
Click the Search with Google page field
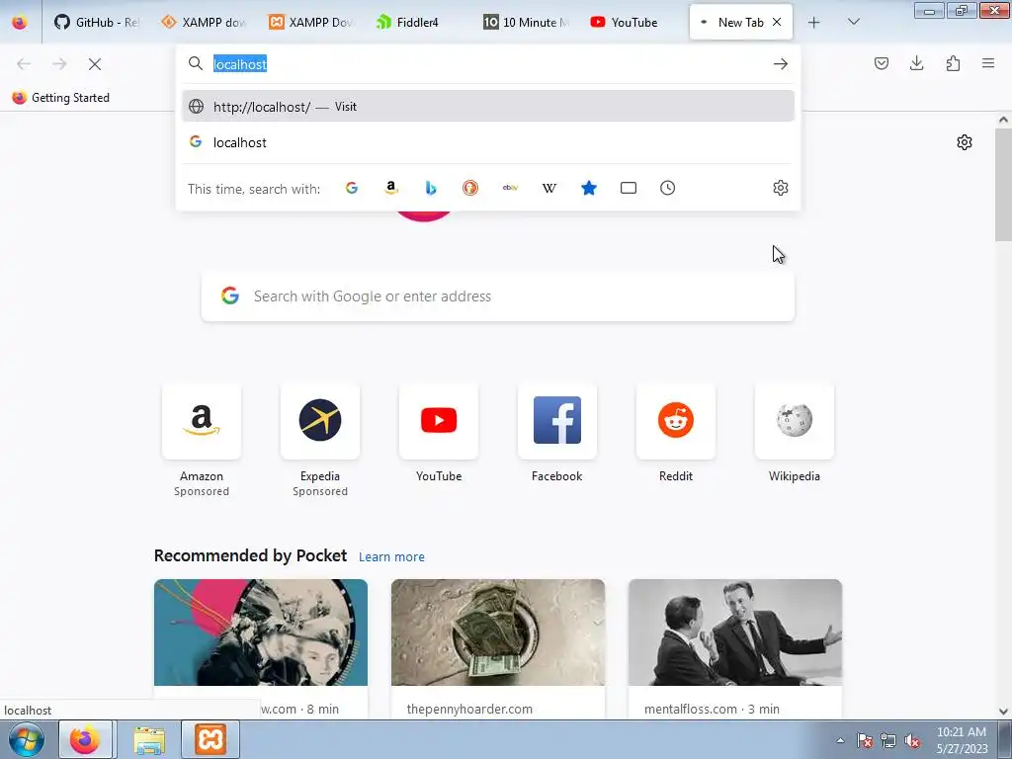point(498,296)
